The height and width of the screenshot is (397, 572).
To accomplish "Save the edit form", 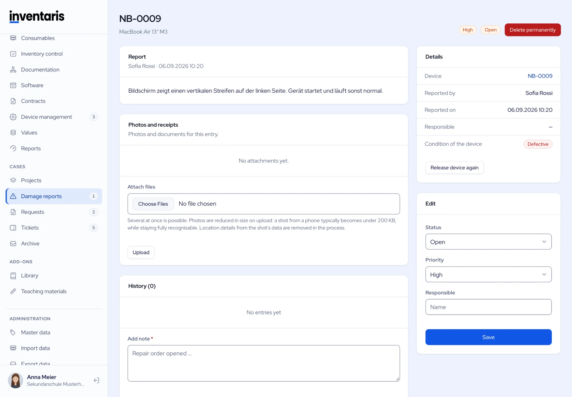I will [x=488, y=337].
